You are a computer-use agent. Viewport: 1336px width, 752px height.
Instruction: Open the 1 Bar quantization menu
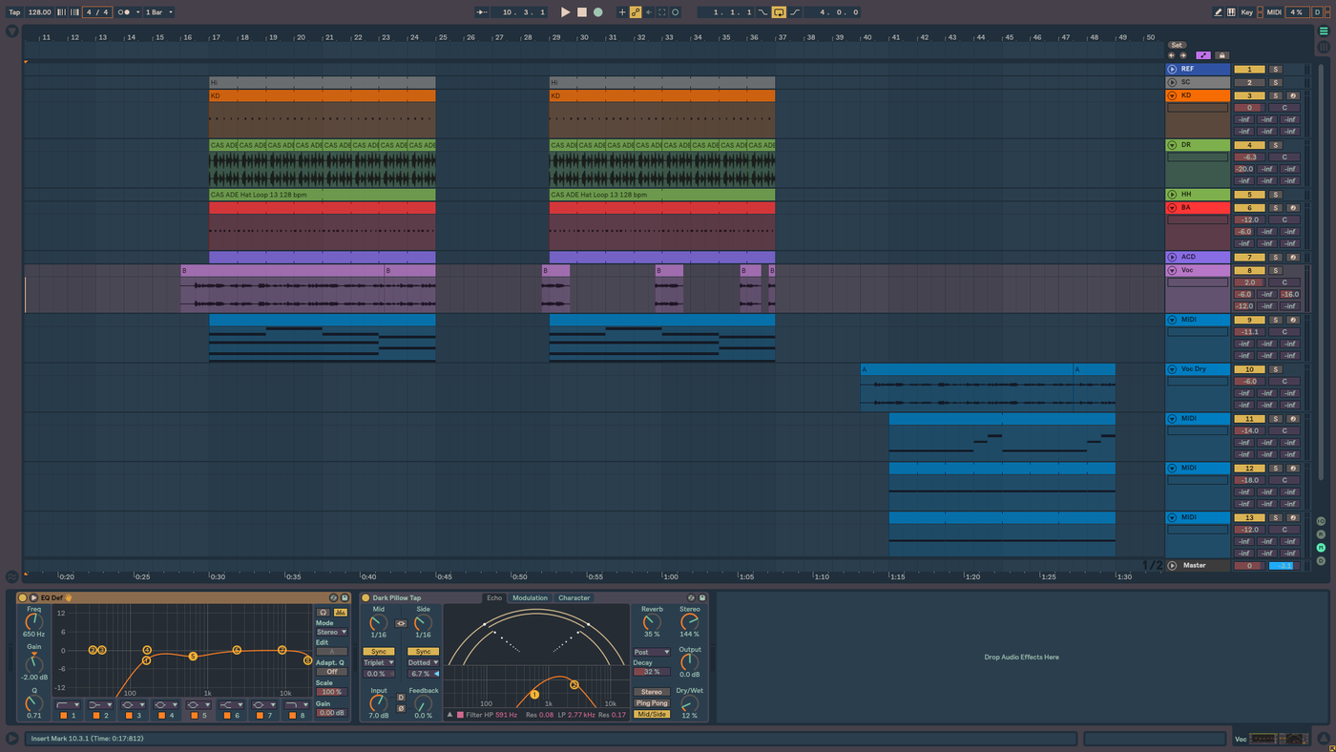click(x=158, y=12)
